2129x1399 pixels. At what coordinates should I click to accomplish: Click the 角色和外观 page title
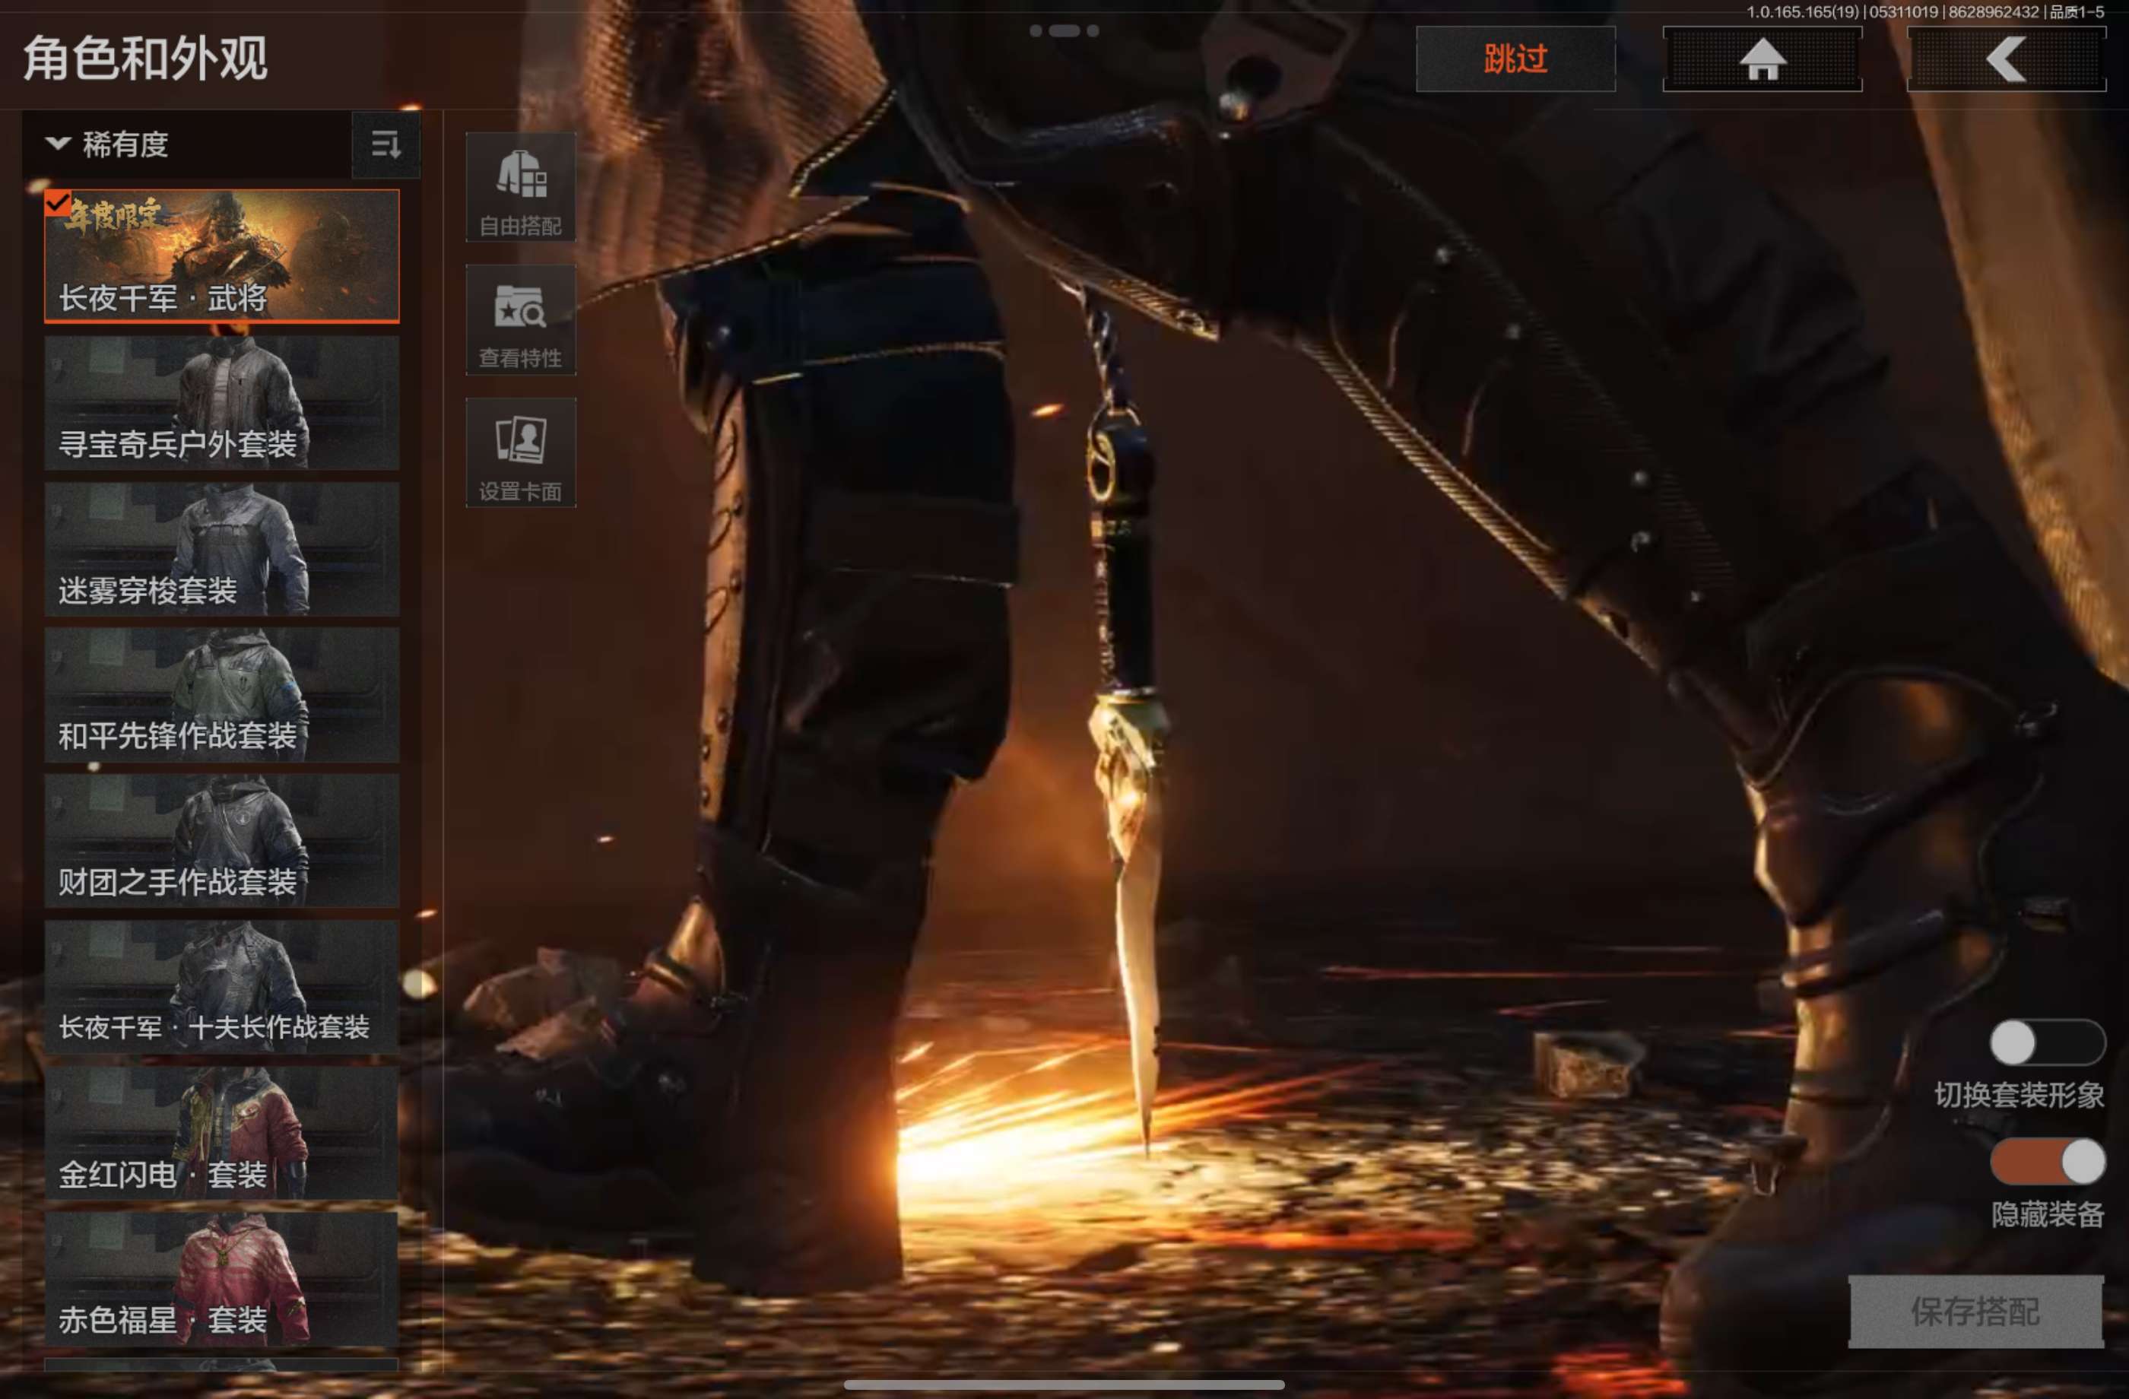point(145,59)
